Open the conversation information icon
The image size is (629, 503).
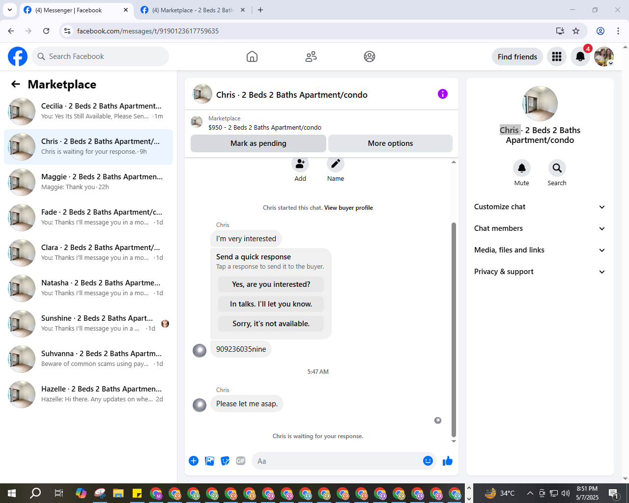(x=443, y=94)
